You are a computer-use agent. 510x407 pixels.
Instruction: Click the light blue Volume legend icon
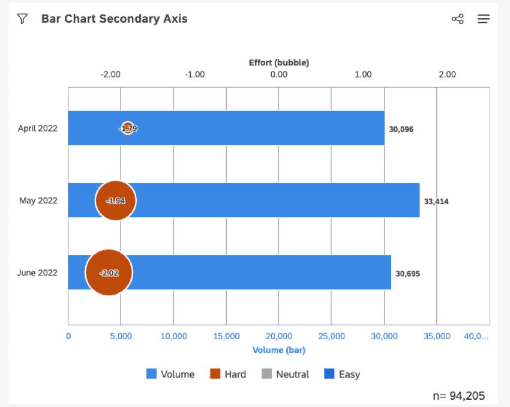tap(152, 374)
